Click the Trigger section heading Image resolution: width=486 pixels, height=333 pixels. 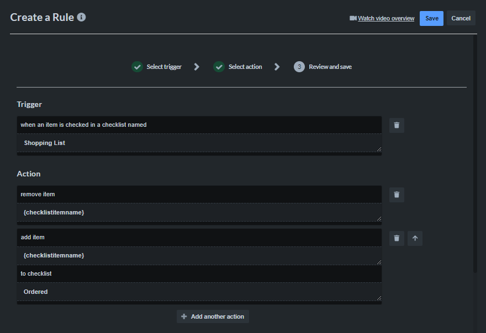[x=29, y=104]
